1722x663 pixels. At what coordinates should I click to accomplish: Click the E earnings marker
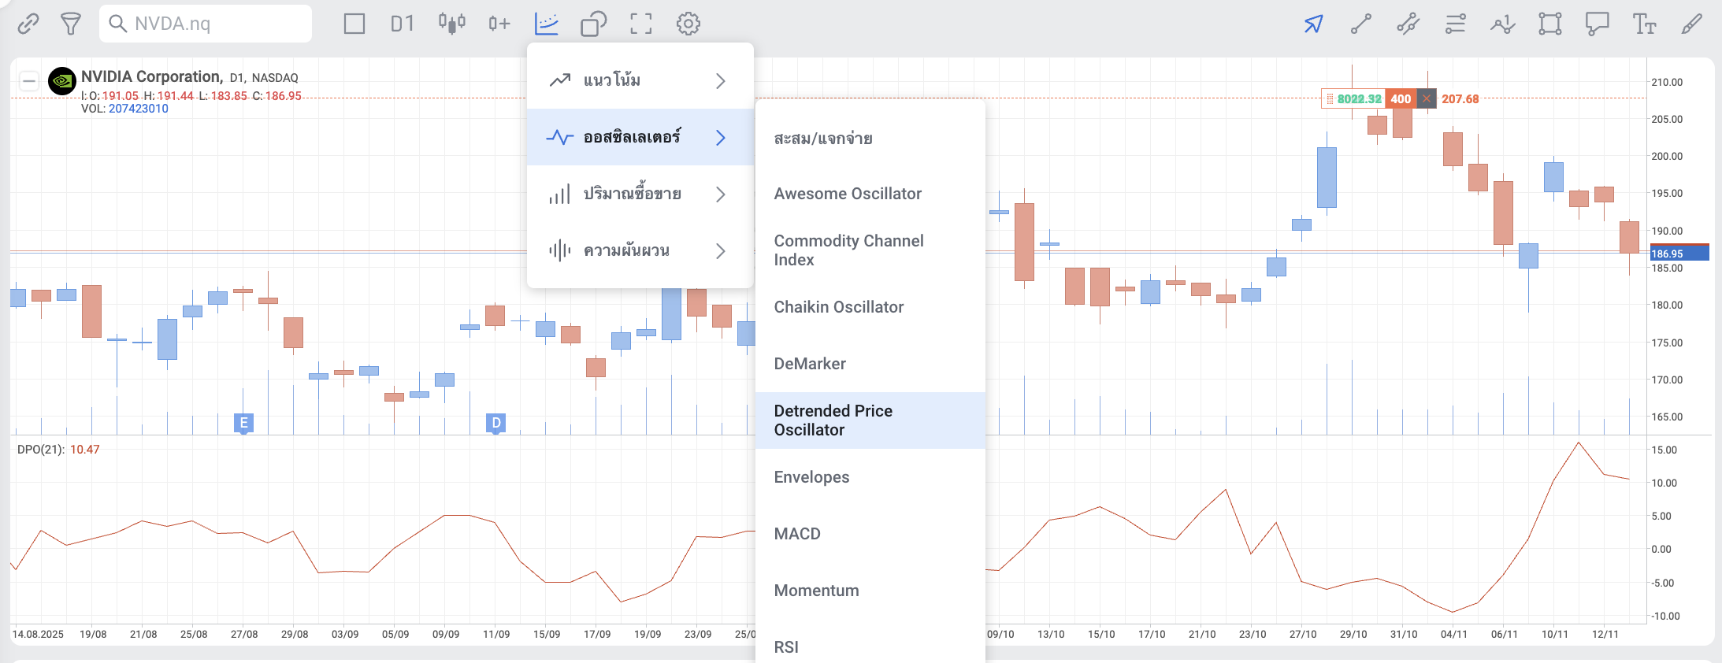pos(244,423)
